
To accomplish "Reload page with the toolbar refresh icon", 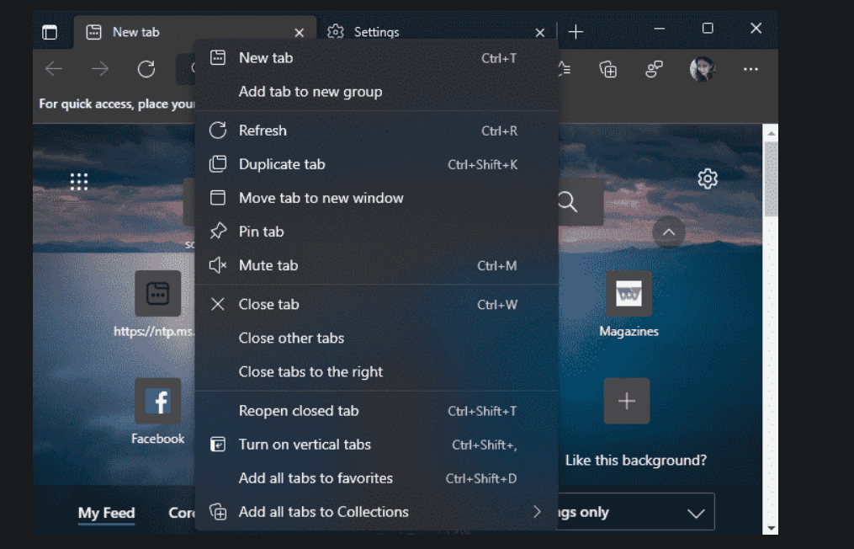I will pyautogui.click(x=146, y=69).
